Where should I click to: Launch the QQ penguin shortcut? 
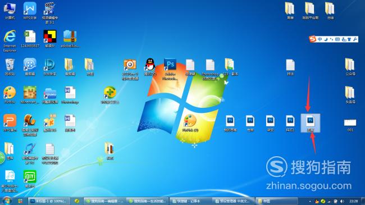point(150,67)
